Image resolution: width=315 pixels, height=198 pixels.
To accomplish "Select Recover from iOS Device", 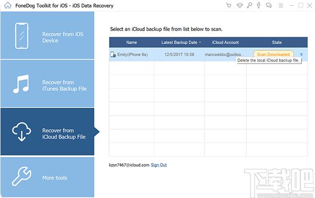I will point(47,35).
